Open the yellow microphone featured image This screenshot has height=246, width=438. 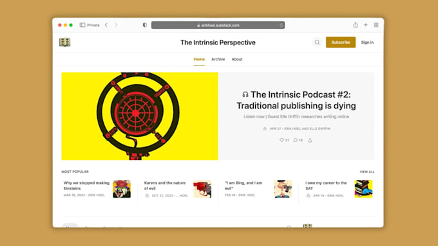[x=140, y=116]
